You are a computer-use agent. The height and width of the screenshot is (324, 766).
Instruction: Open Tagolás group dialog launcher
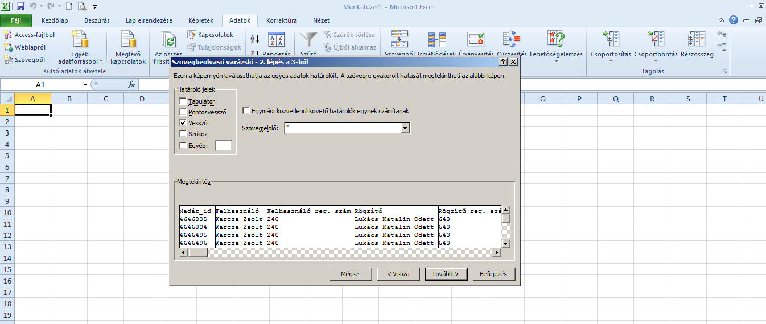click(x=724, y=72)
